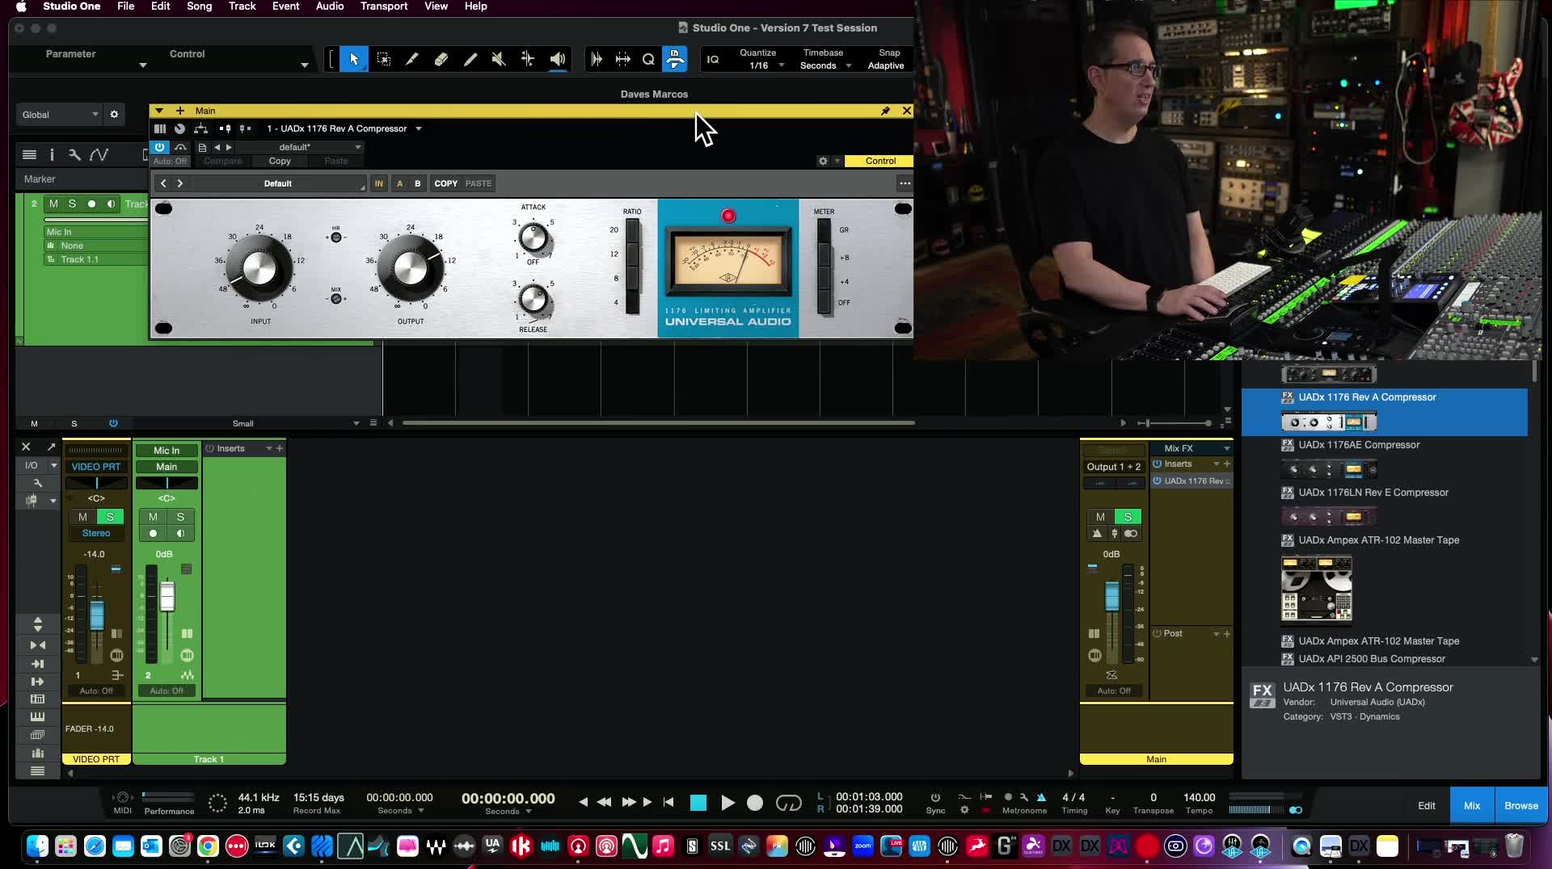Toggle the IN button on the 1176
This screenshot has height=869, width=1552.
pos(378,183)
